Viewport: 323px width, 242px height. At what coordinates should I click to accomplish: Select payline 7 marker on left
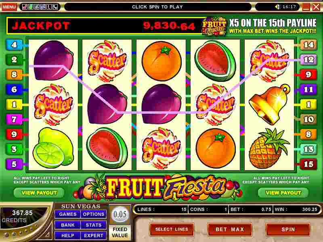pyautogui.click(x=14, y=119)
